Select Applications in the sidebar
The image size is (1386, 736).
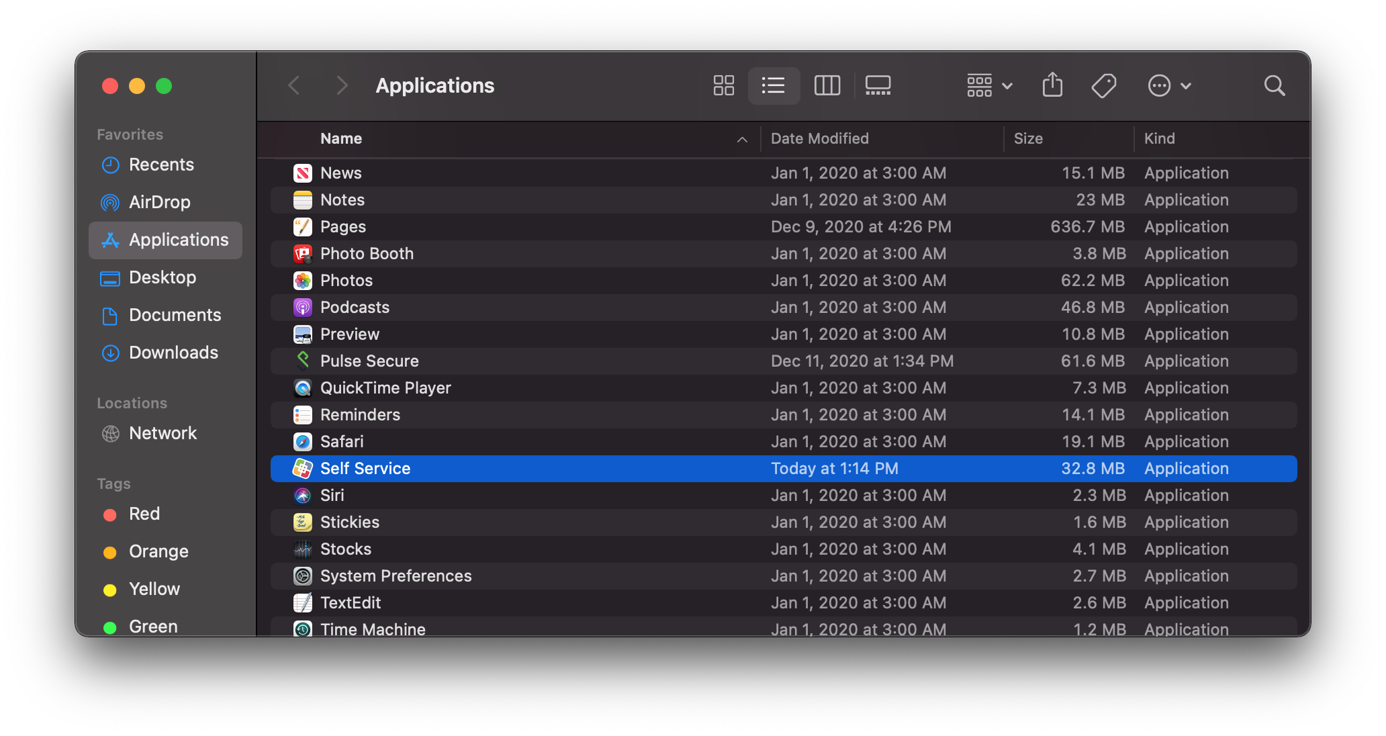165,240
